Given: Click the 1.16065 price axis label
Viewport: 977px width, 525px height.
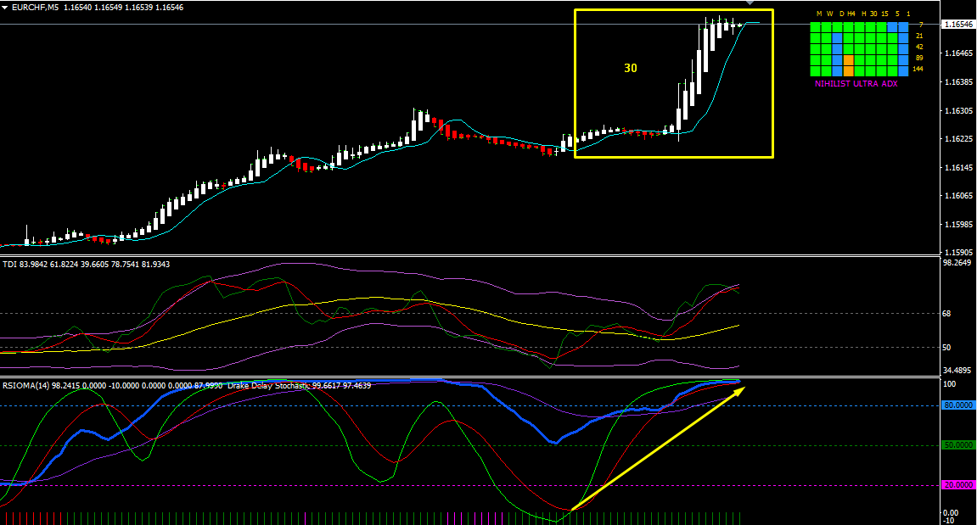Looking at the screenshot, I should pyautogui.click(x=958, y=196).
